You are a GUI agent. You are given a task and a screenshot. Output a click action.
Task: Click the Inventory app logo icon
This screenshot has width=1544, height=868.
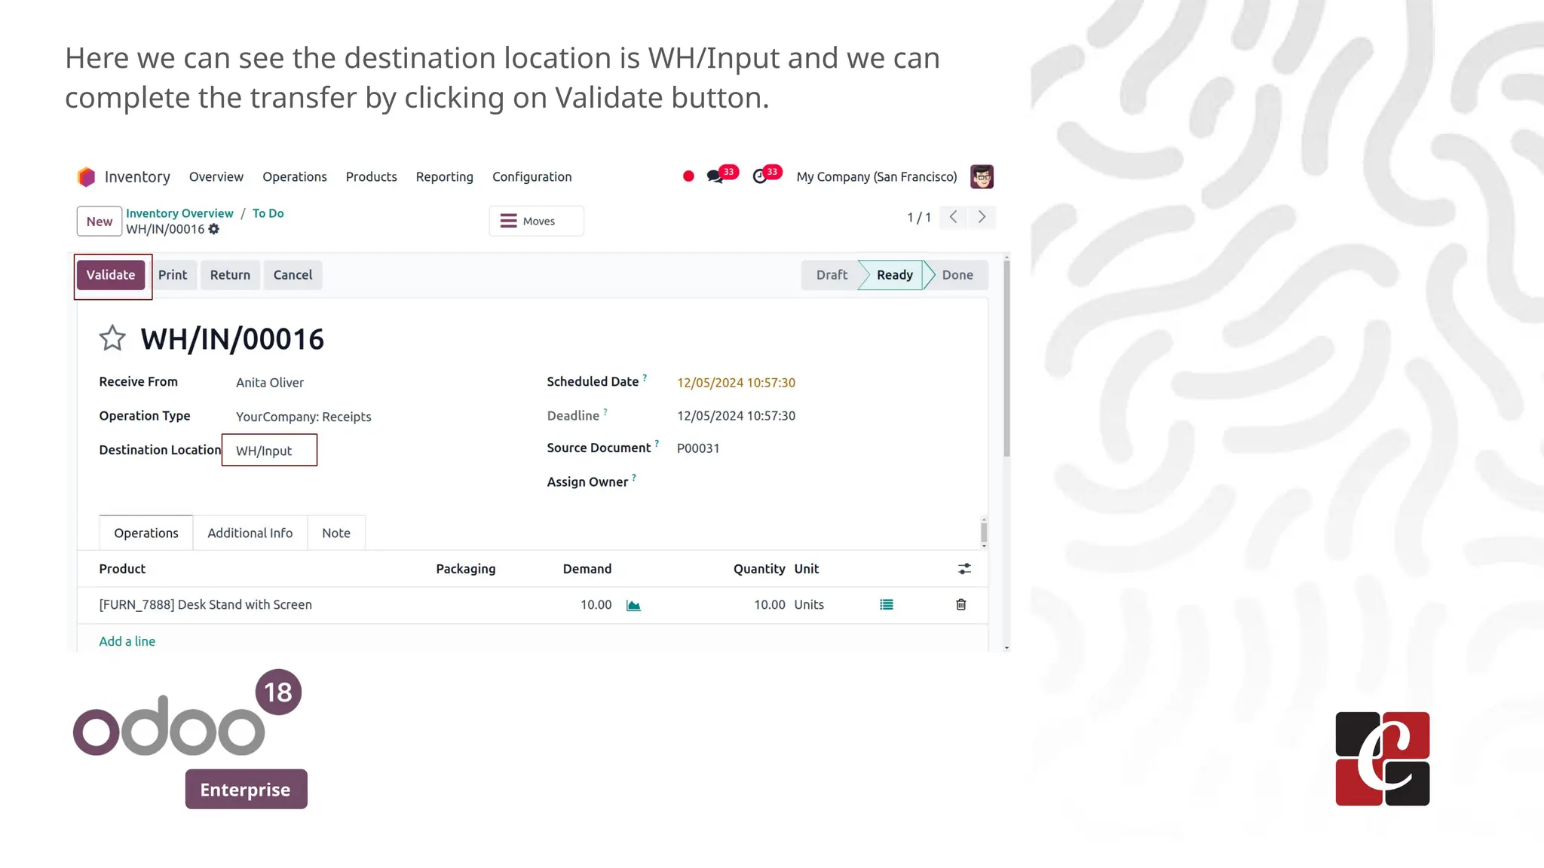pos(86,176)
